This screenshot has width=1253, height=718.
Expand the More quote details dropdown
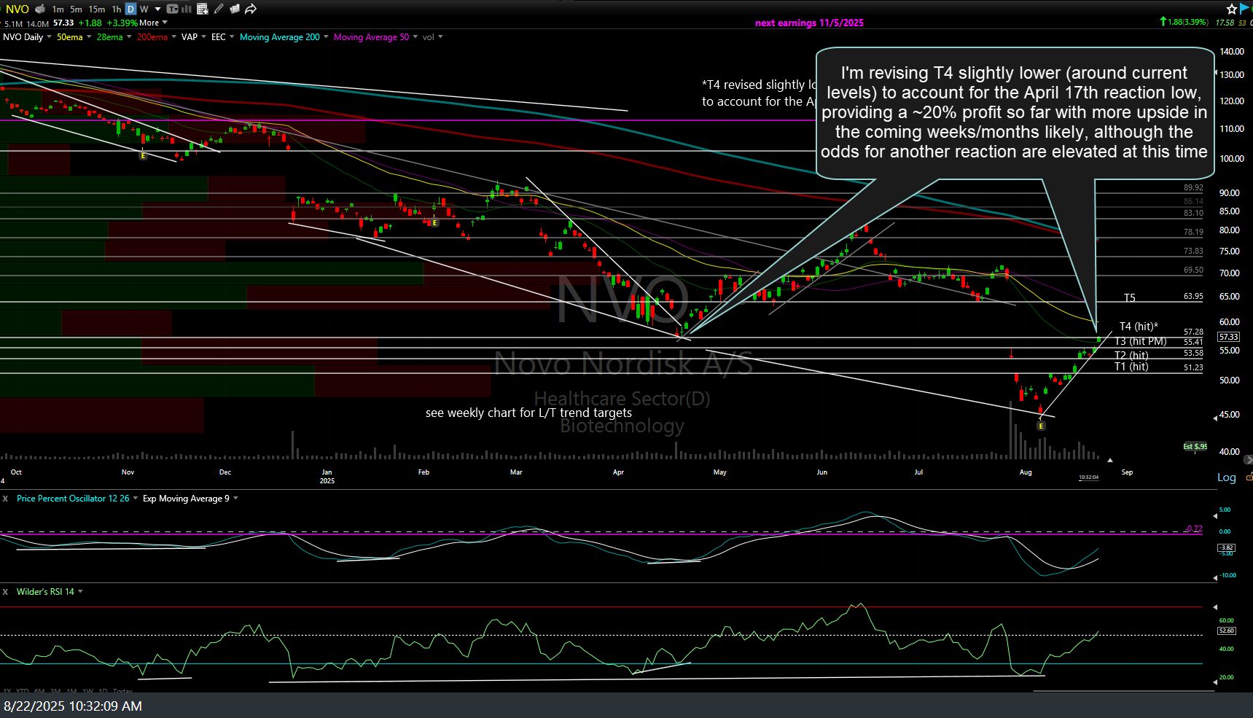click(153, 23)
